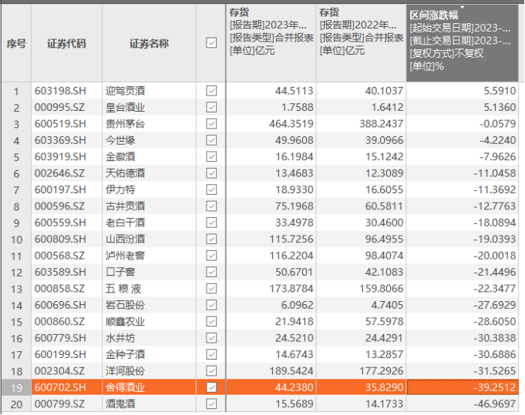The height and width of the screenshot is (415, 525).
Task: Click row number 1
Action: 16,92
